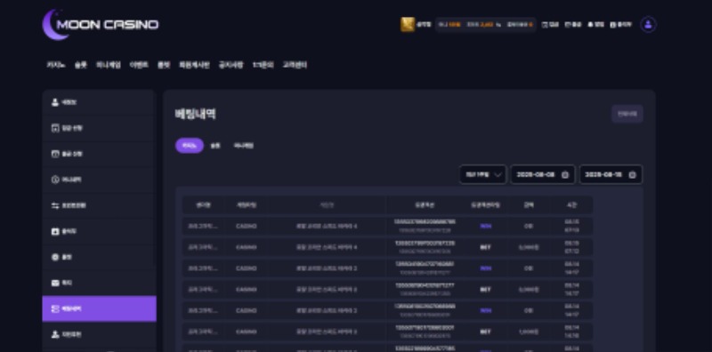
Task: Switch to the Minigame filter tab
Action: [x=243, y=146]
